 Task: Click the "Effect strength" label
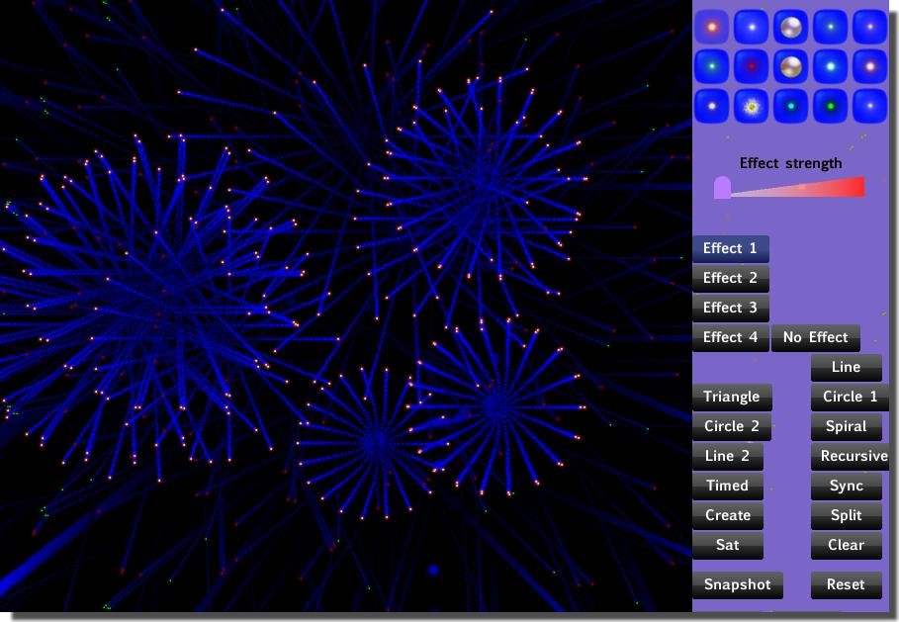point(790,163)
